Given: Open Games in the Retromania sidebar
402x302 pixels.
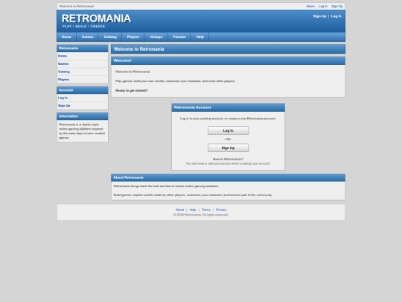Looking at the screenshot, I should 83,63.
